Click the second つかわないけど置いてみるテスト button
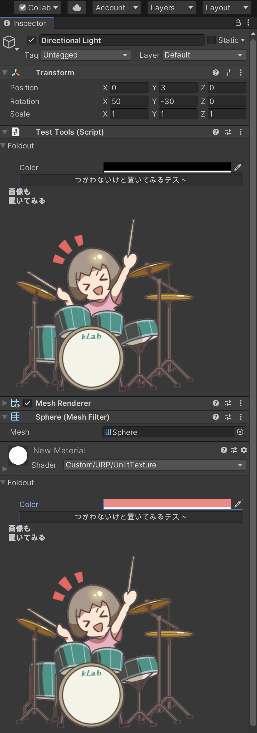 (131, 517)
